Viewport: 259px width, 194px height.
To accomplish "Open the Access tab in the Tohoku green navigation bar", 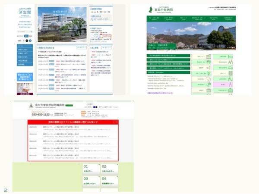I will 213,19.
